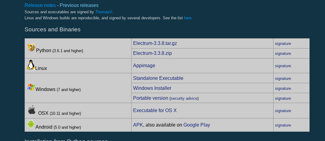
Task: Download the Windows Portable version
Action: (150, 98)
